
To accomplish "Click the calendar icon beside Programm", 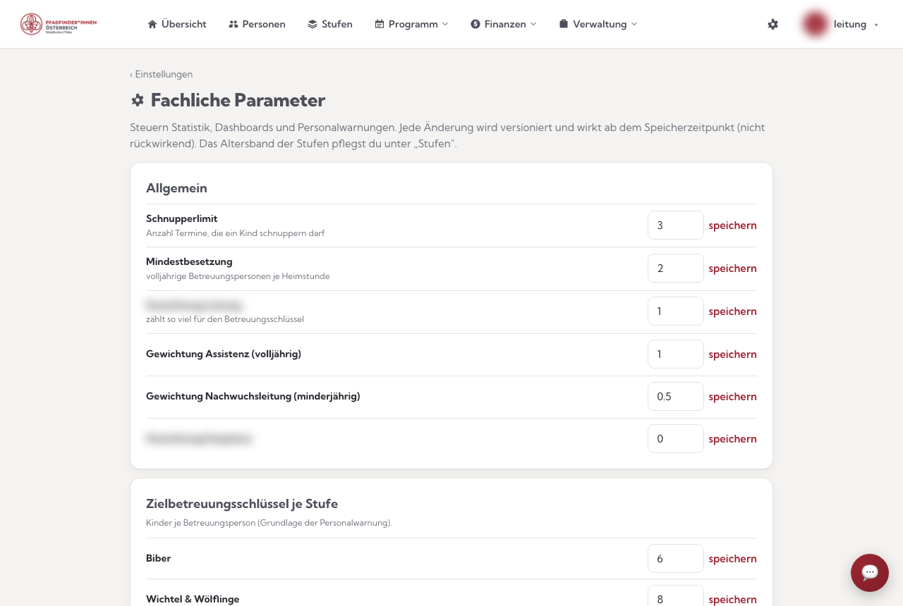I will [380, 24].
